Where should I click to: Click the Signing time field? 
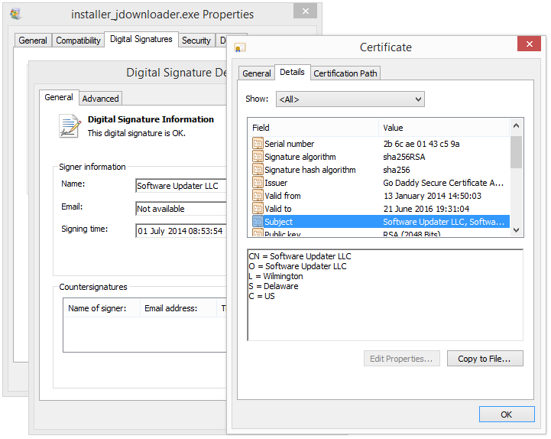(181, 231)
